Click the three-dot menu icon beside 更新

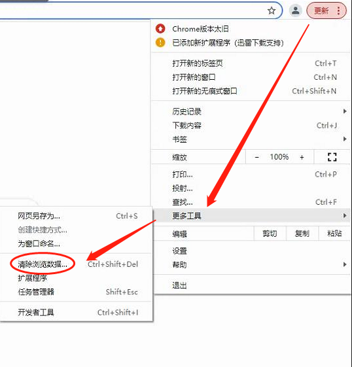click(x=338, y=10)
